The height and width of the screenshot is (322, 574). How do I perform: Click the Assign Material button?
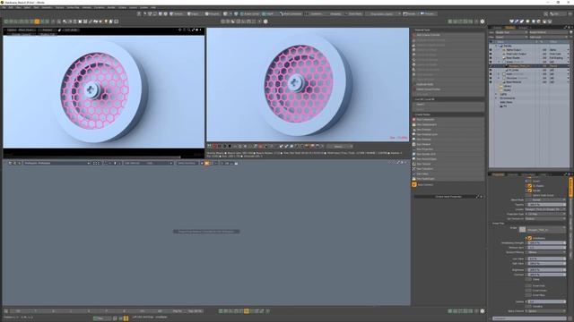point(548,32)
